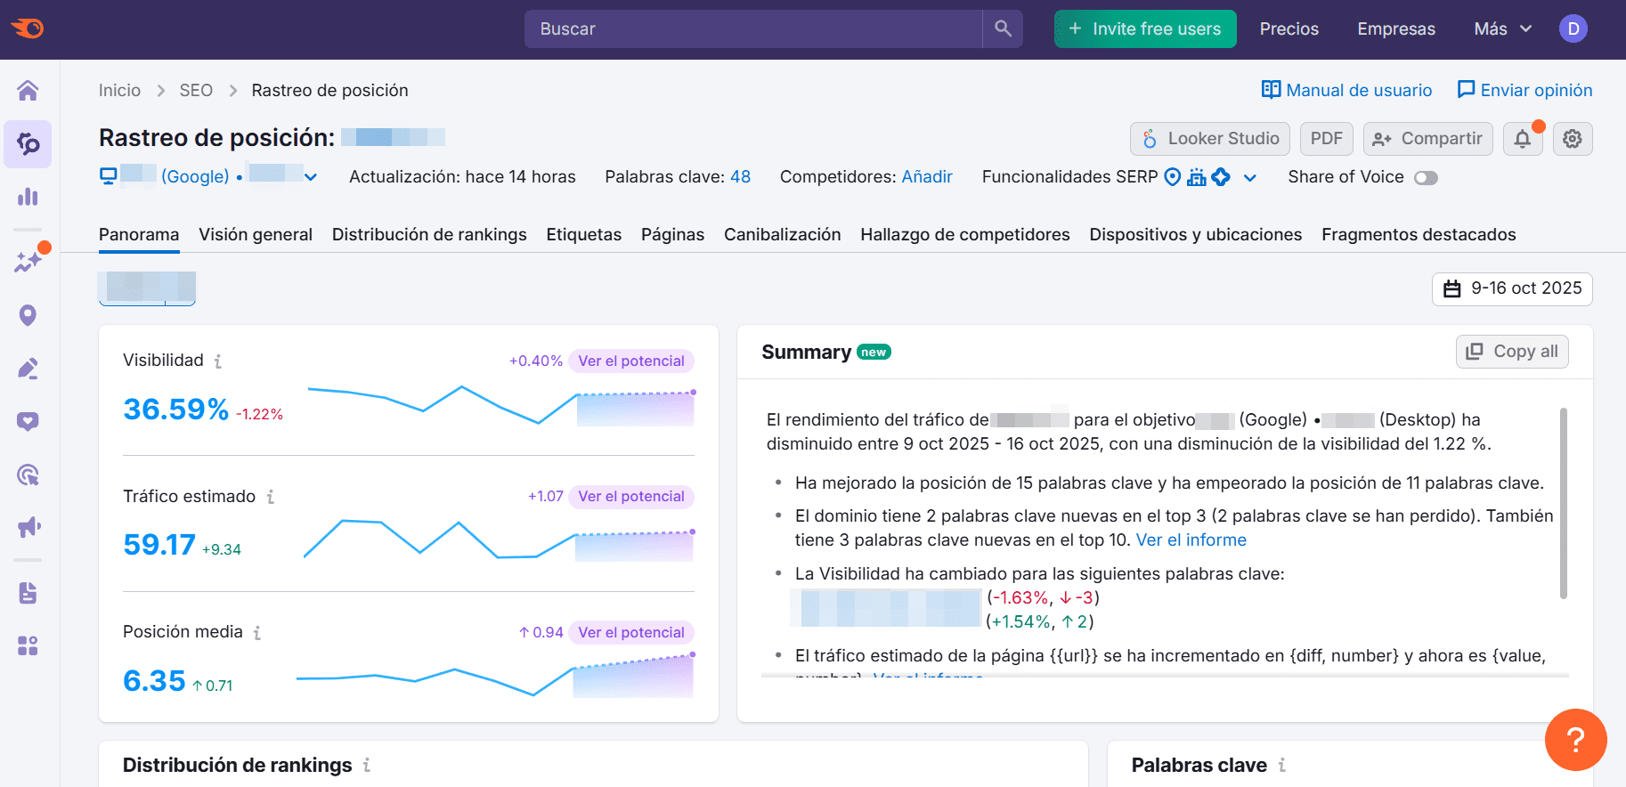1626x787 pixels.
Task: Expand the Más dropdown menu
Action: pyautogui.click(x=1502, y=28)
